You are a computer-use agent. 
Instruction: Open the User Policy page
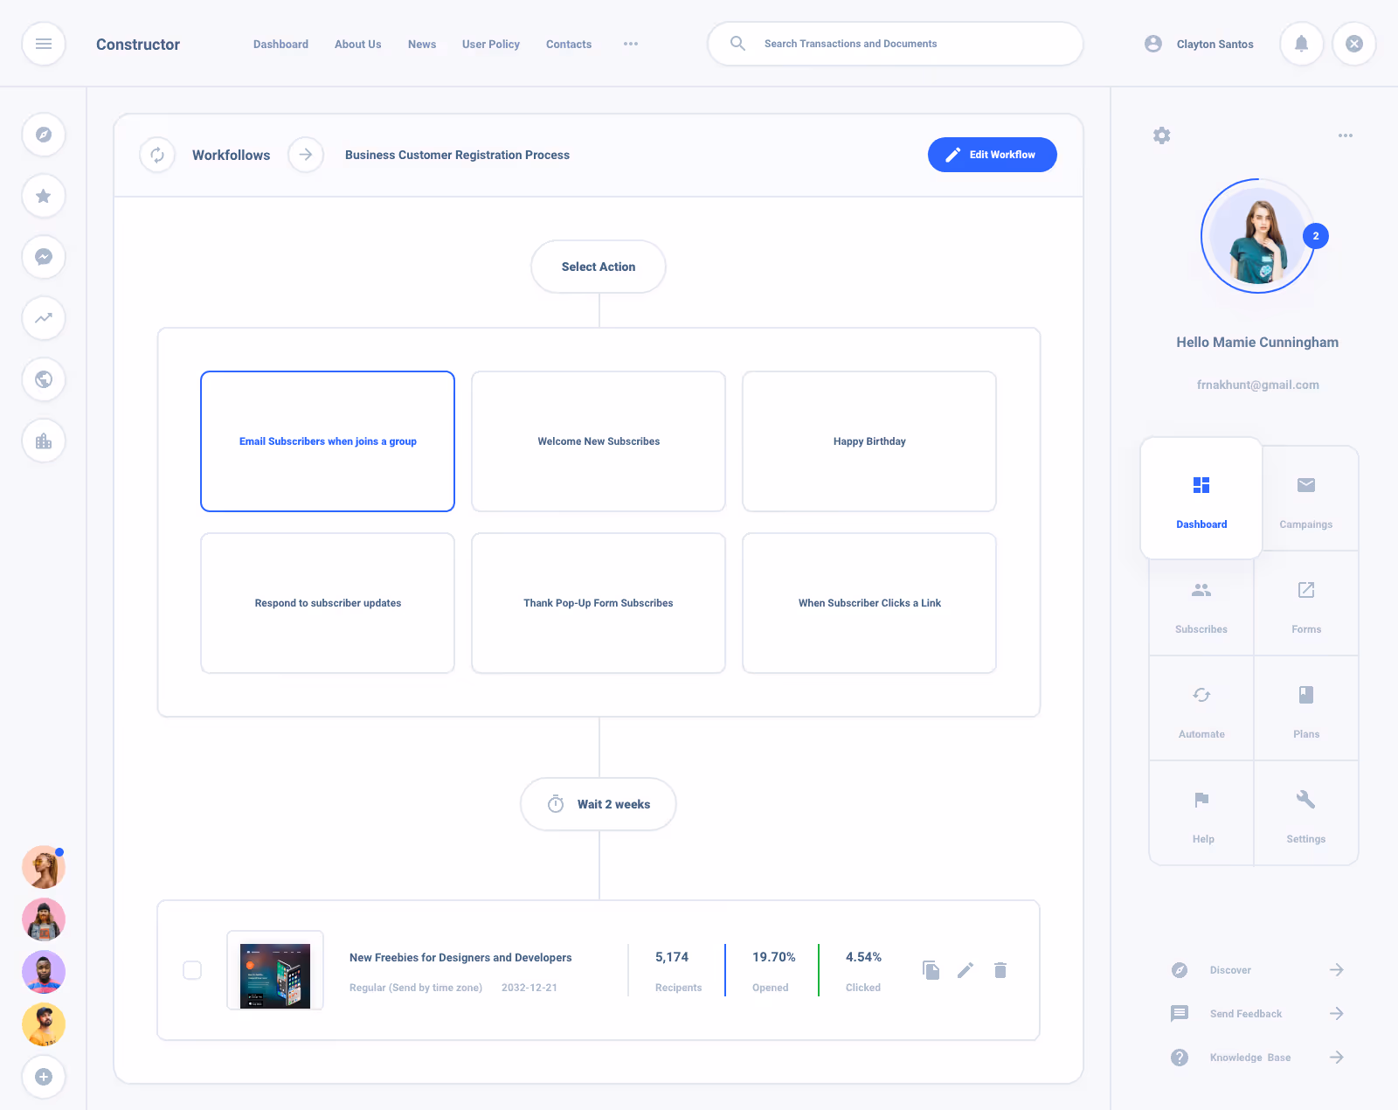(x=490, y=44)
